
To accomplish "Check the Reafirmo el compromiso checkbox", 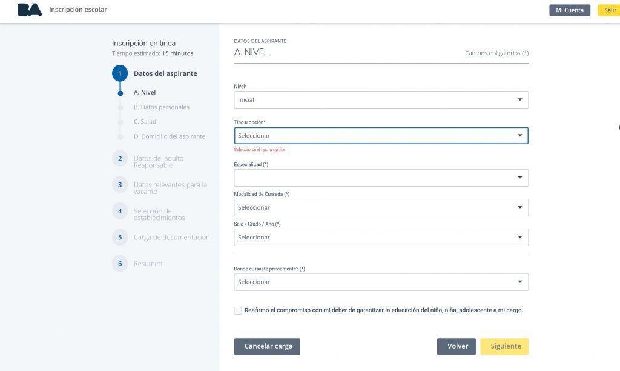I will [x=238, y=310].
